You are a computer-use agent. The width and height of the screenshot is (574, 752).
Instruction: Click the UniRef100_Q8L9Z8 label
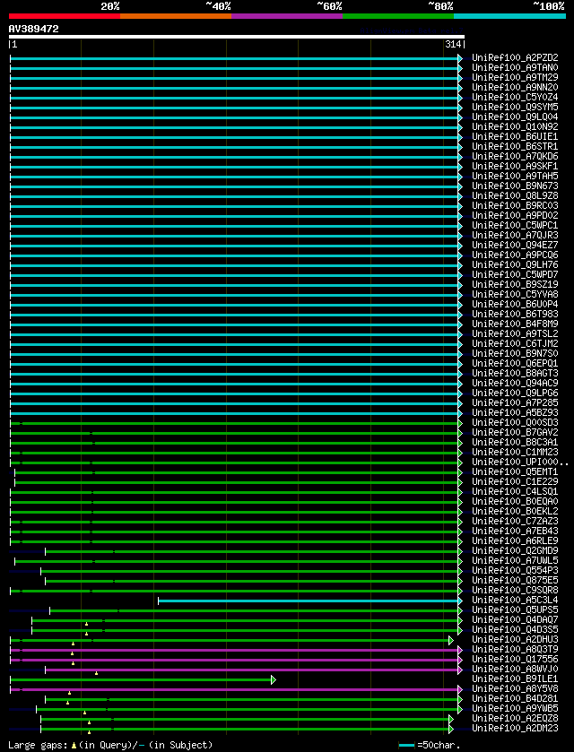(x=515, y=196)
